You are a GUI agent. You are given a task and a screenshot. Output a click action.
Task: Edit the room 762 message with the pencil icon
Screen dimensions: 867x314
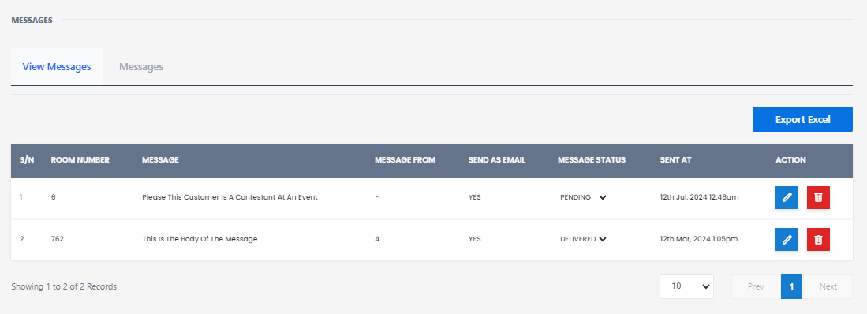click(x=787, y=239)
